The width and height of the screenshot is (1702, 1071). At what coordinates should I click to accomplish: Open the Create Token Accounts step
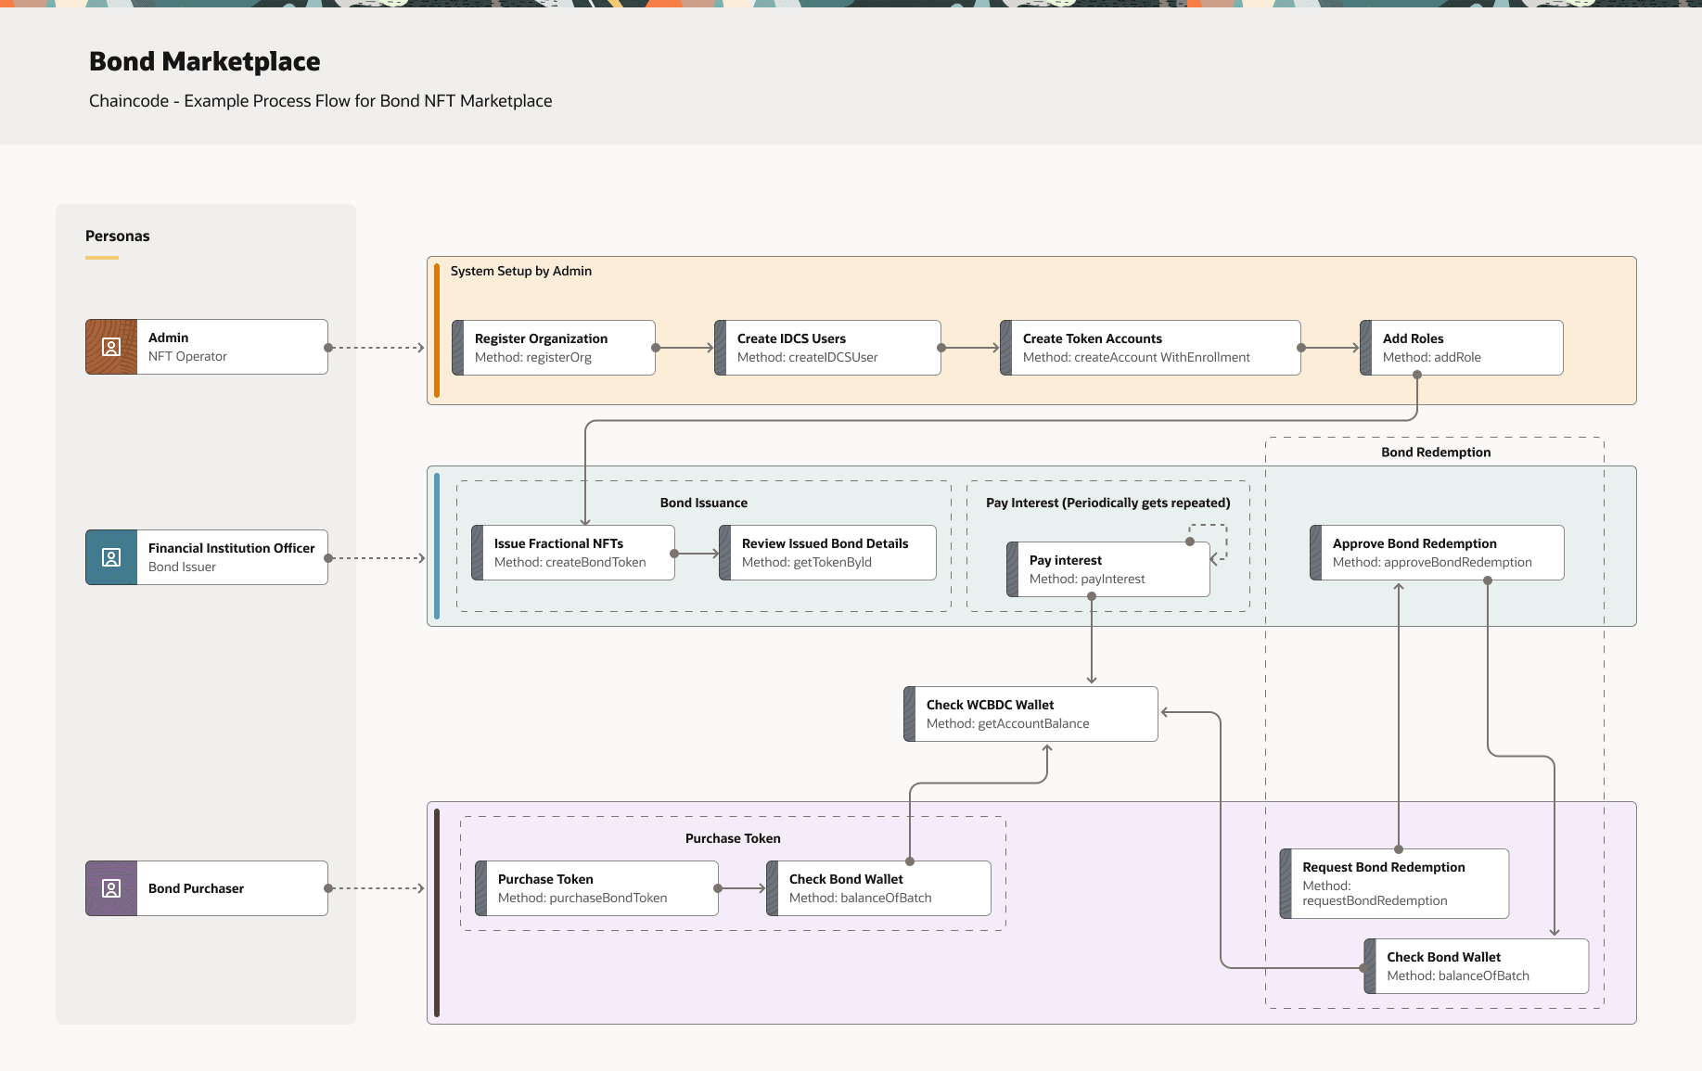(1150, 348)
